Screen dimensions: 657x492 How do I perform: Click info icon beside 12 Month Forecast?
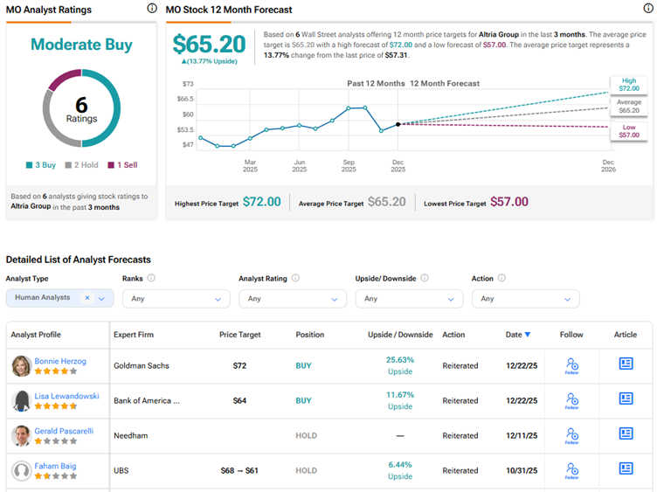[x=647, y=8]
